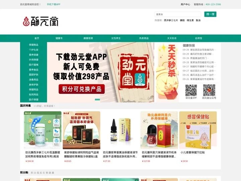Open the 手机下载APP link

(x=54, y=4)
